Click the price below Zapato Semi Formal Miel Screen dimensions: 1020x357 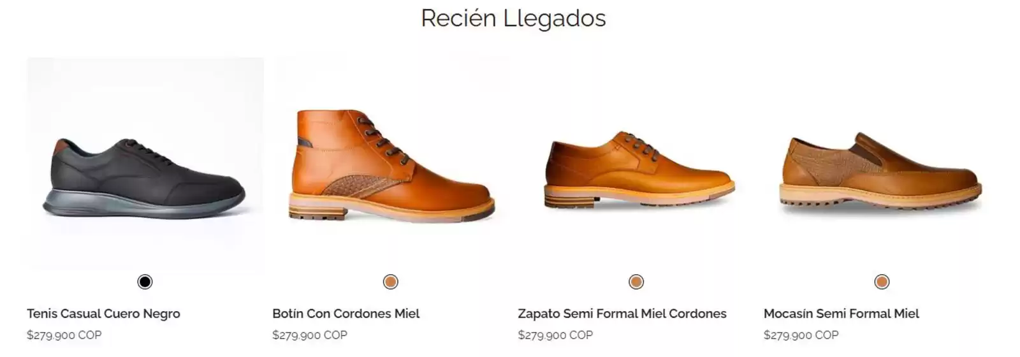coord(555,335)
